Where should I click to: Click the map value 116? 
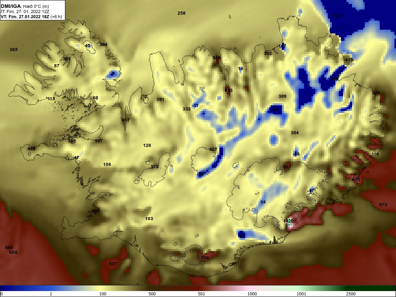(x=375, y=154)
